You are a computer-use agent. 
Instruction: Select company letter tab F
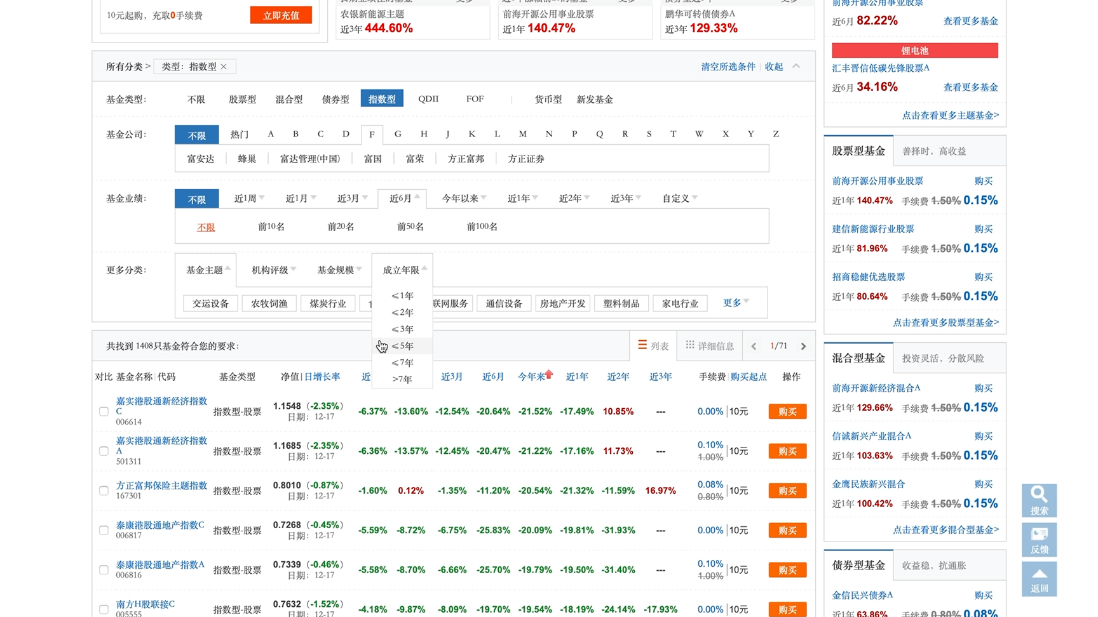(x=372, y=135)
